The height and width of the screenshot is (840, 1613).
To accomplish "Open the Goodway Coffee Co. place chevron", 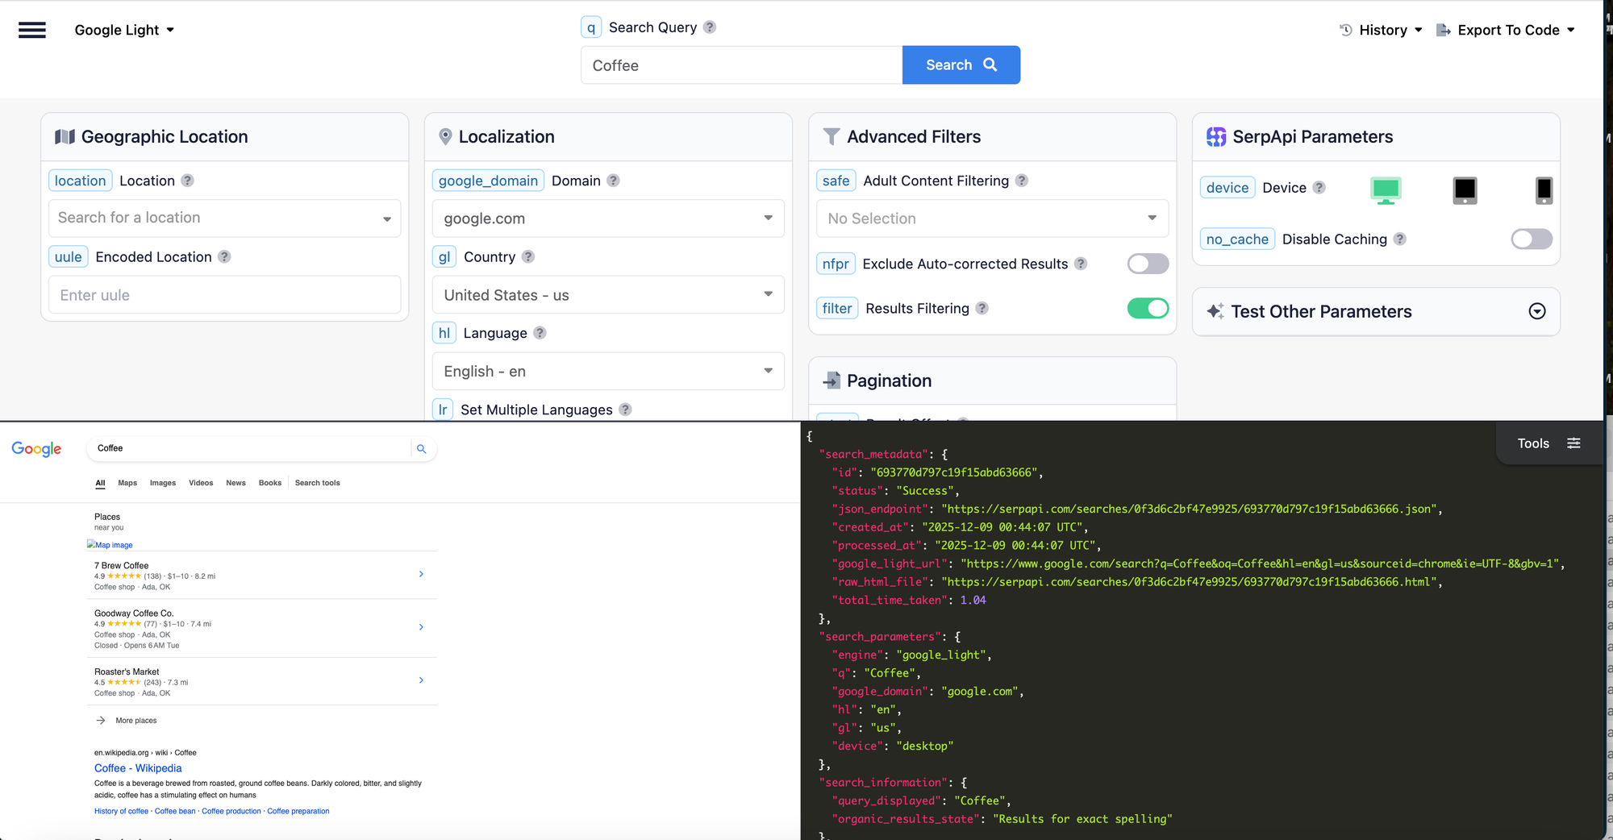I will click(421, 627).
